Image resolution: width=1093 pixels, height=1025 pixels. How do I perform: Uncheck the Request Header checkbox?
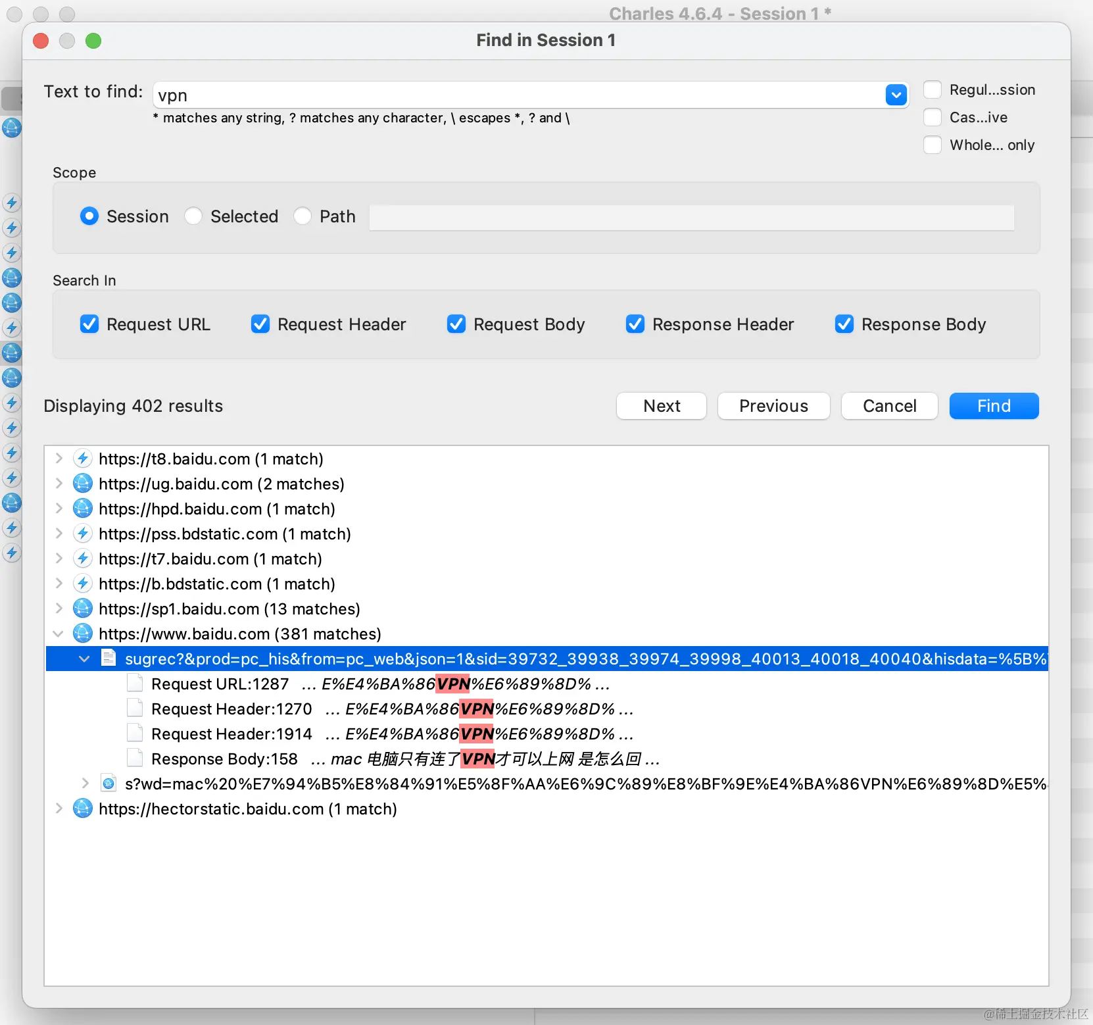(x=260, y=324)
